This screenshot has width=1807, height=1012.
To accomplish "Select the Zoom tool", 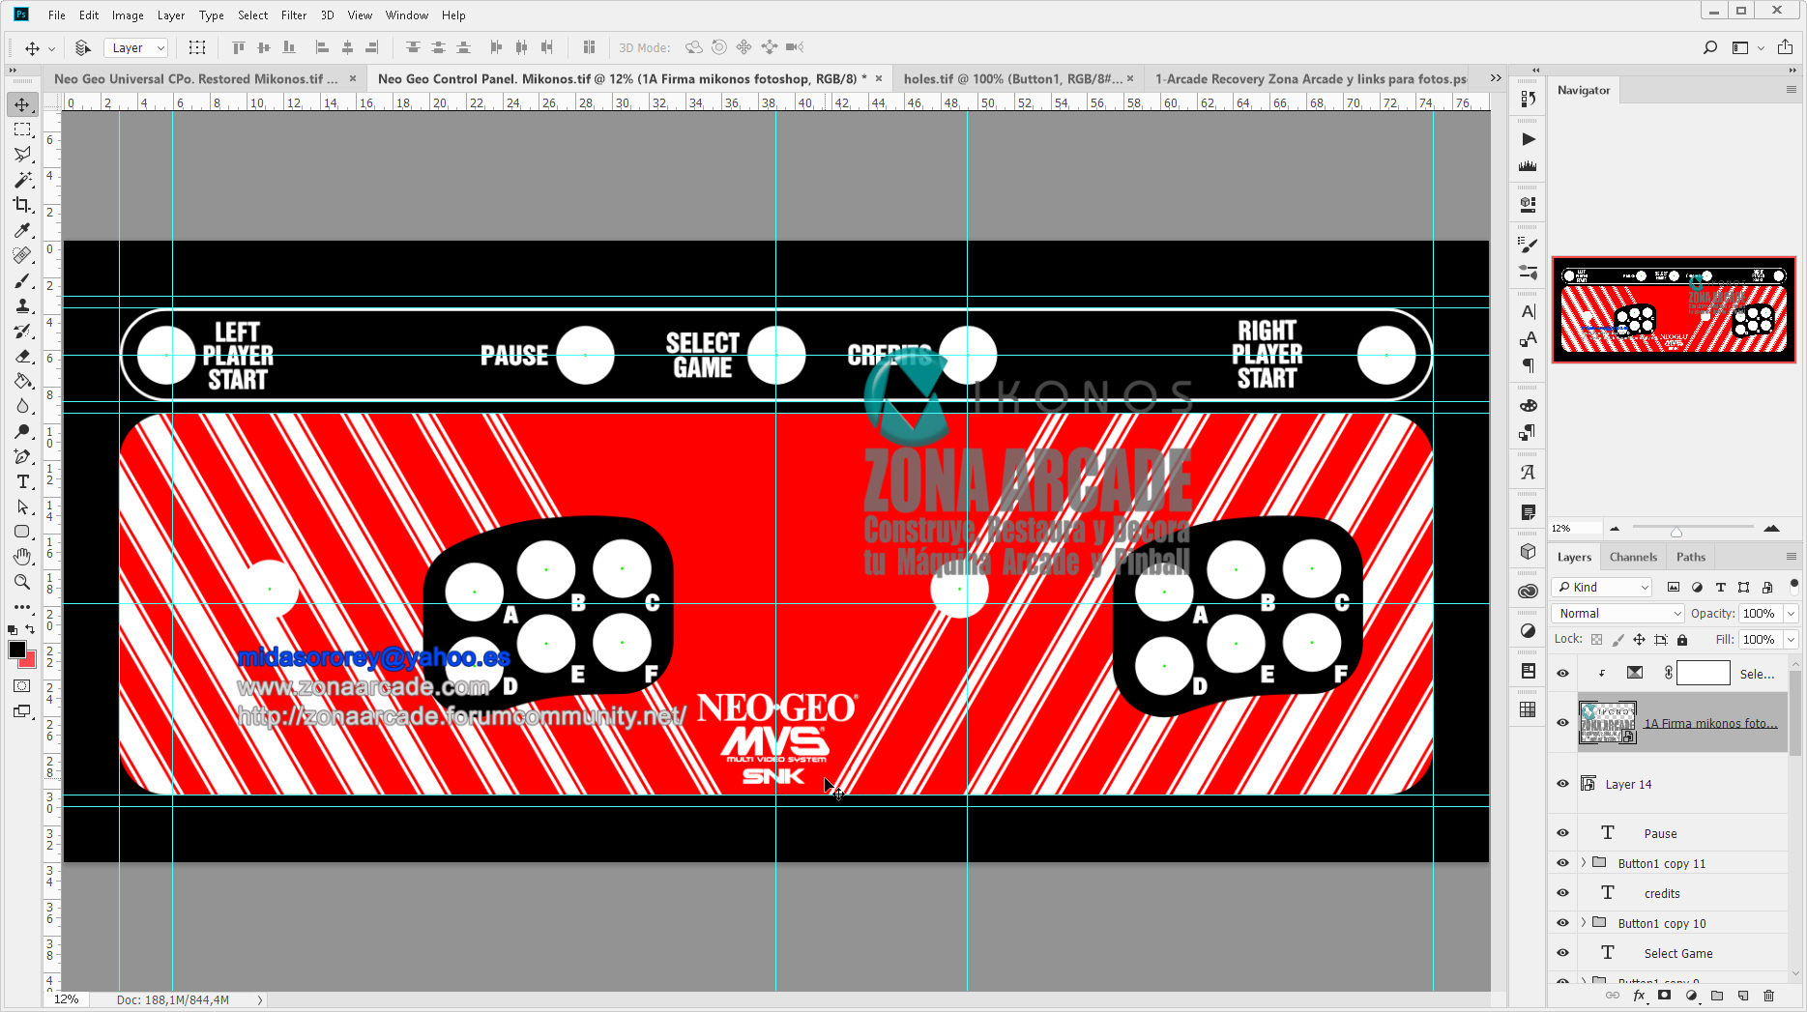I will (x=22, y=582).
